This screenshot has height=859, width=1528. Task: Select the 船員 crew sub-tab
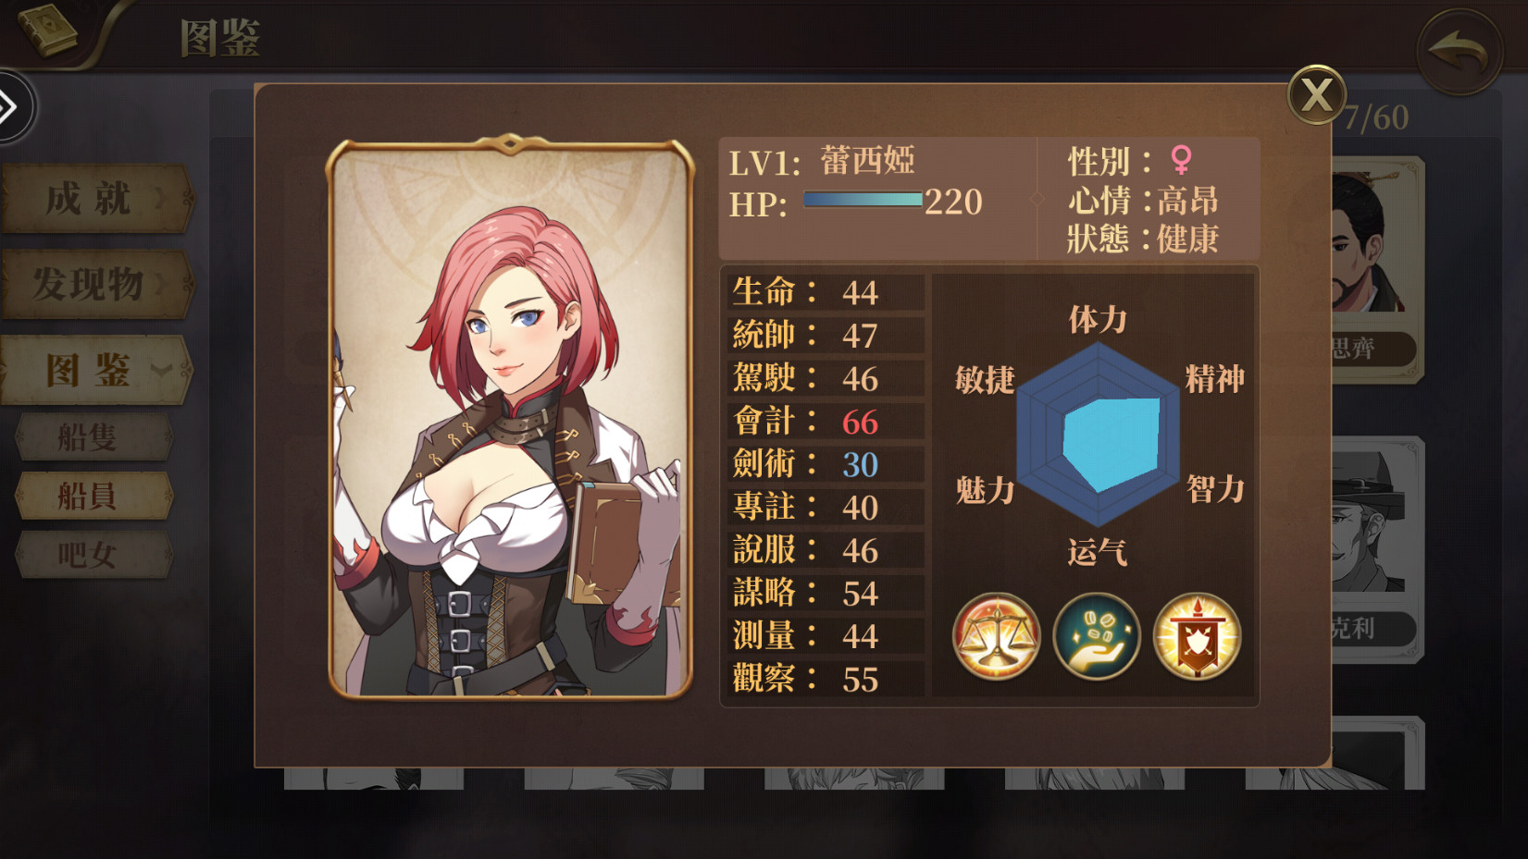pos(94,497)
